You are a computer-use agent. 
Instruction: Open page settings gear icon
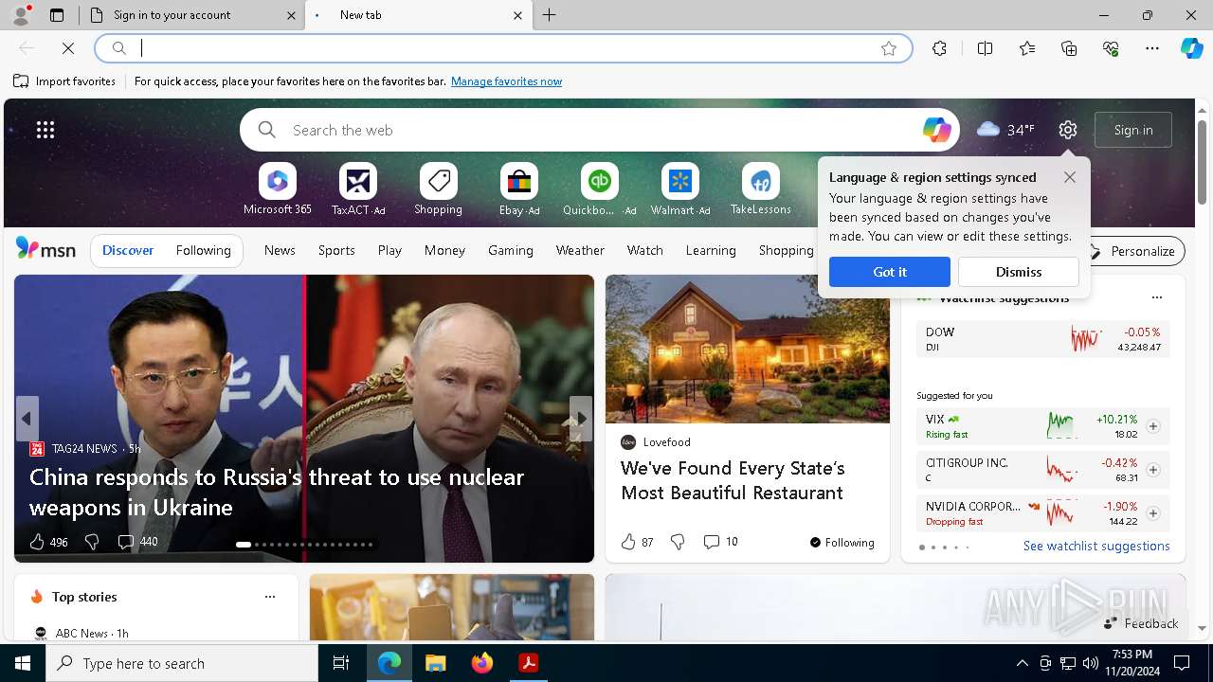click(1068, 130)
